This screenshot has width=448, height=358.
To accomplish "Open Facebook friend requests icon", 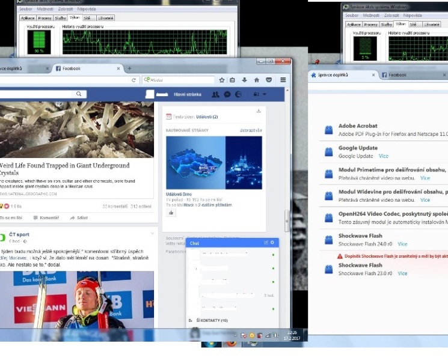I will click(215, 94).
